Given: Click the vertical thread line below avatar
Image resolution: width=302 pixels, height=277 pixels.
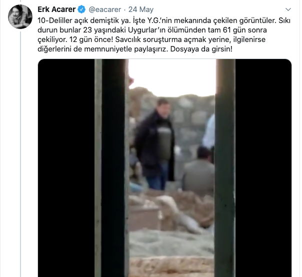Looking at the screenshot, I should pos(20,154).
